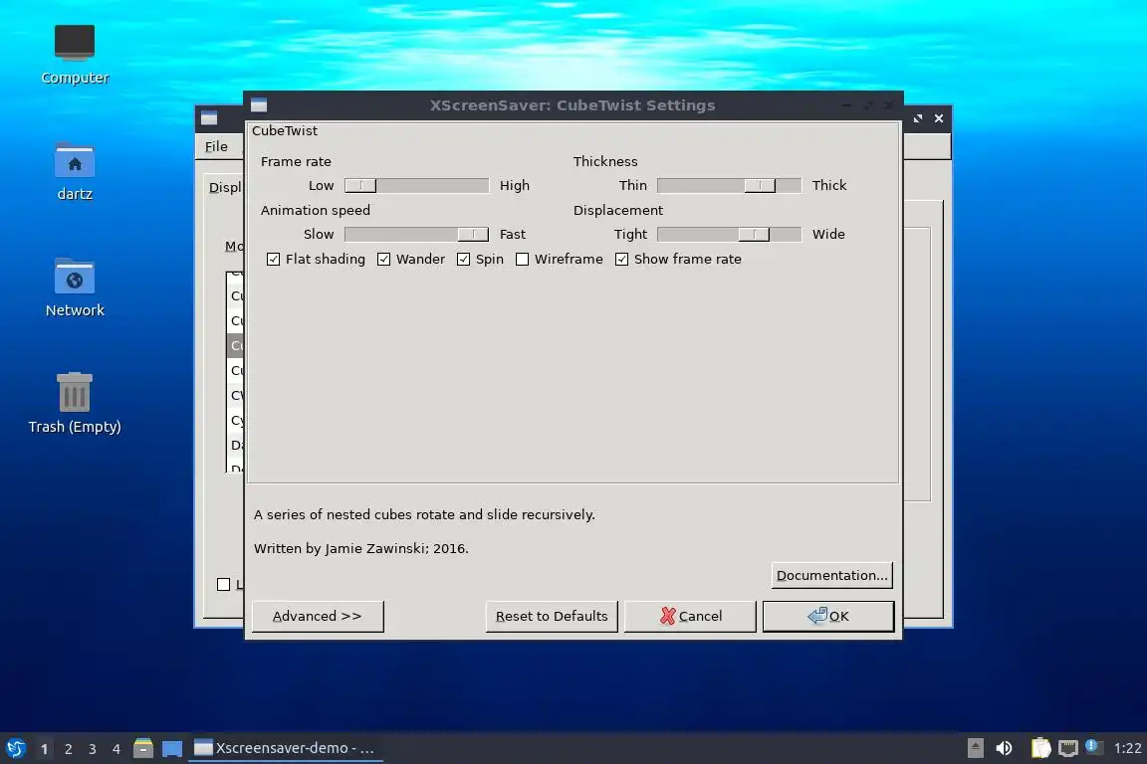Click the CubeTwist Settings title bar

point(573,105)
